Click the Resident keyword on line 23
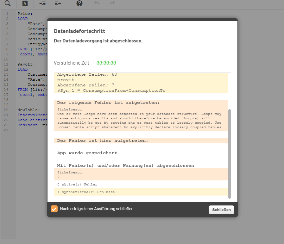 [x=27, y=125]
